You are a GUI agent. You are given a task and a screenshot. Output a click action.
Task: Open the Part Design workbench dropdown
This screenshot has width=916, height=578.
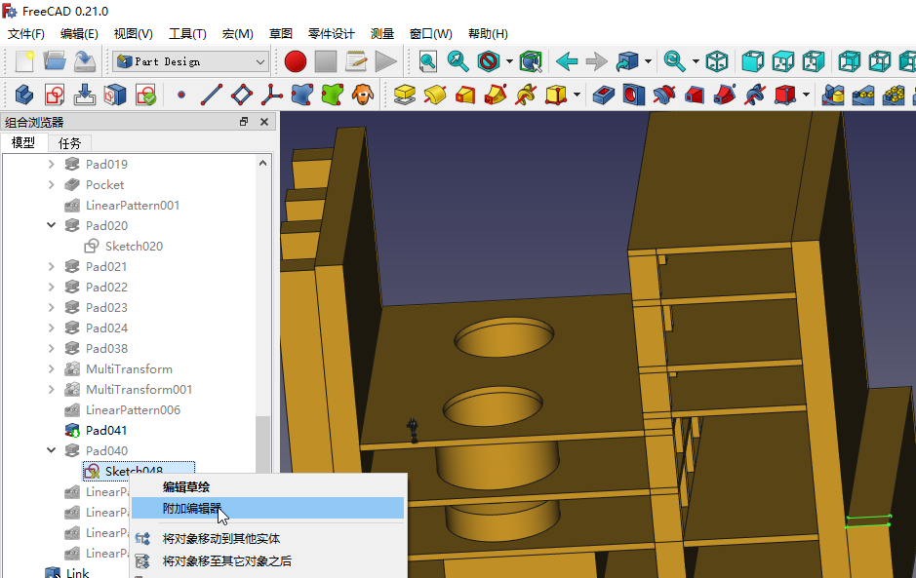click(190, 61)
